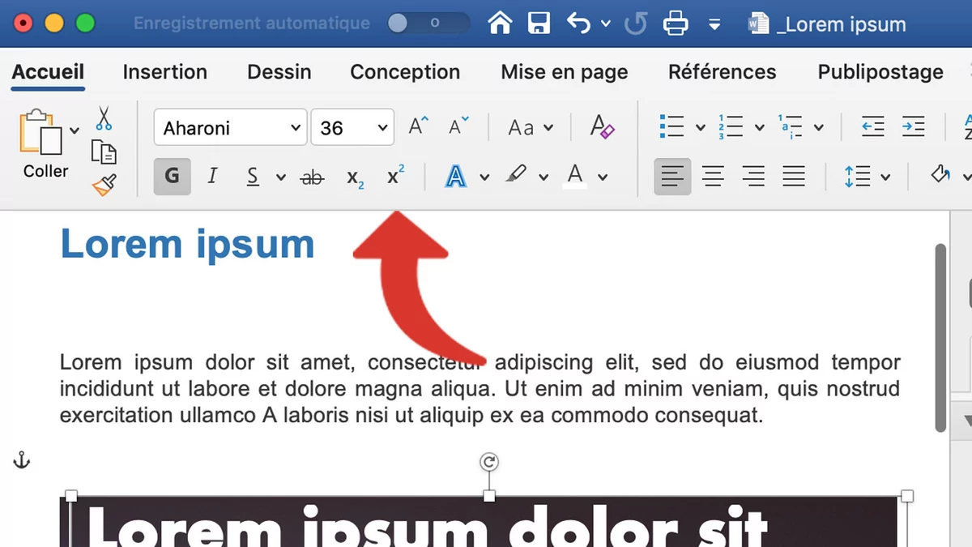Open the Mise en page tab
Viewport: 972px width, 547px height.
[565, 72]
